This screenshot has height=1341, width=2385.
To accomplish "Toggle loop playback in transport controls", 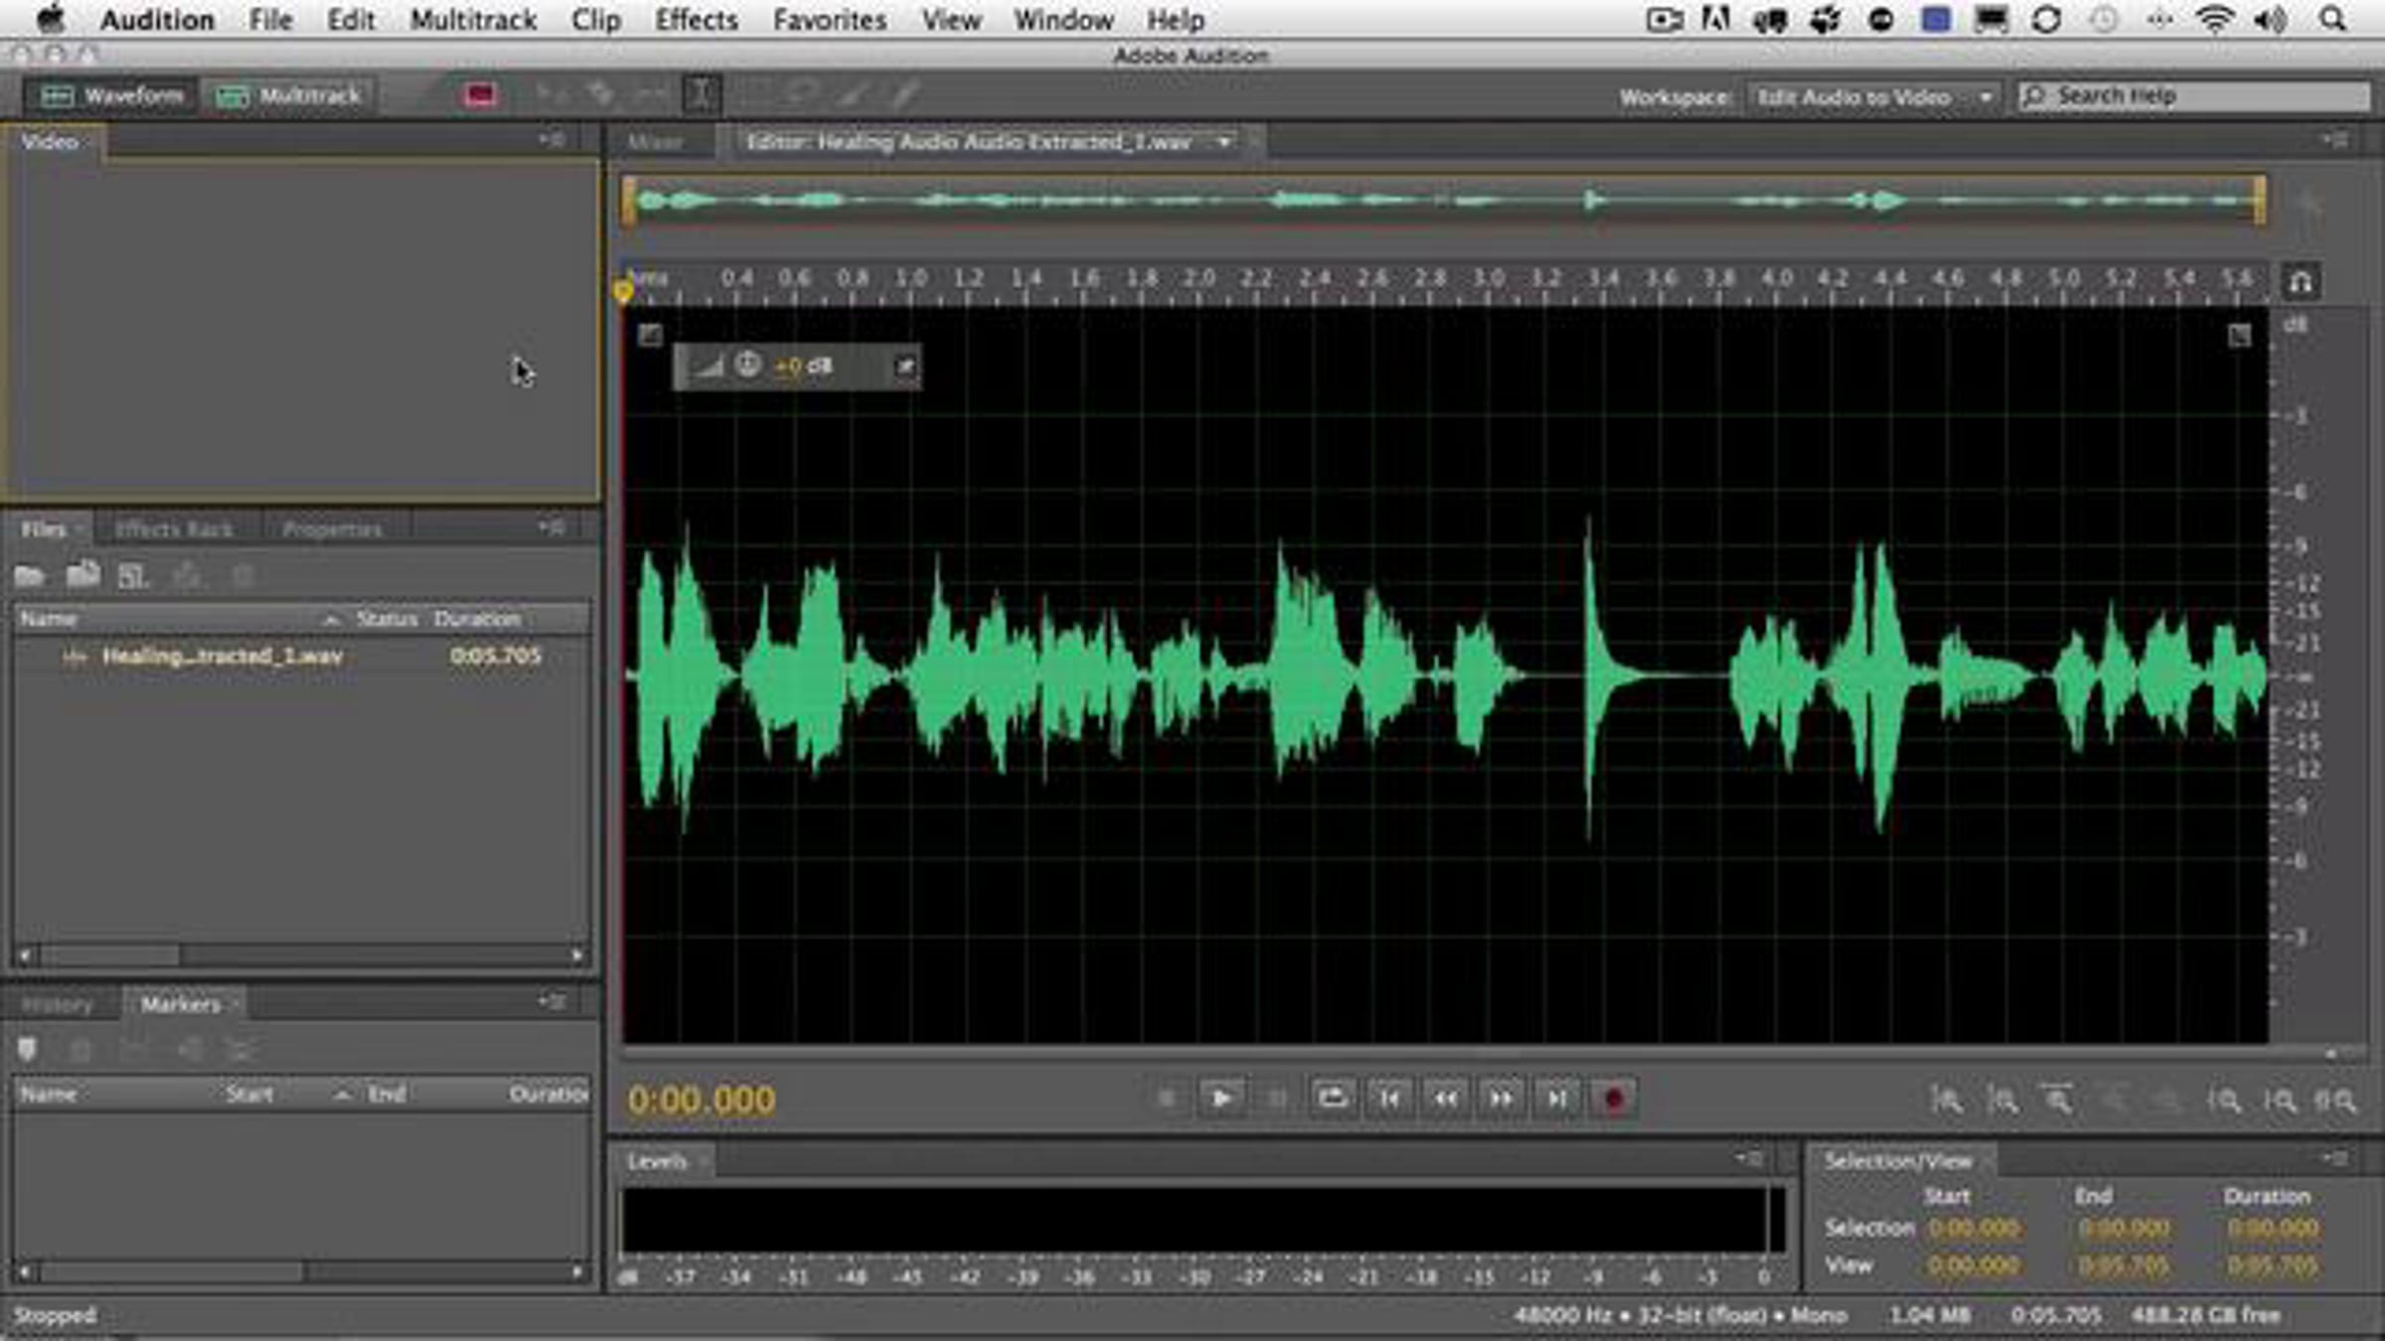I will coord(1332,1099).
